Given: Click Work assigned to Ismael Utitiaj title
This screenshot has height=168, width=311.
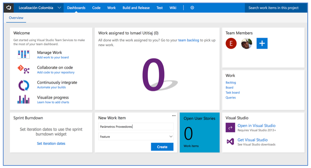Looking at the screenshot, I should [x=128, y=33].
